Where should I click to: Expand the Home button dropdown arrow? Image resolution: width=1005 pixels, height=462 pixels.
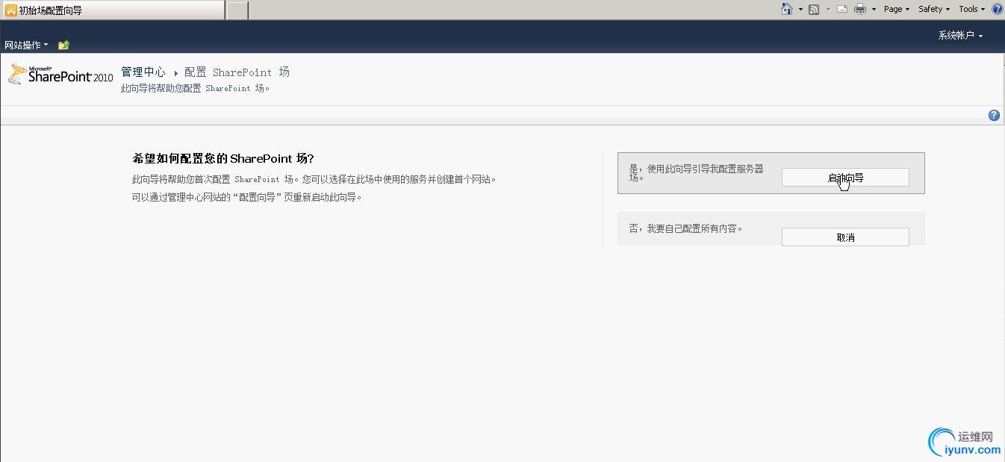[800, 10]
